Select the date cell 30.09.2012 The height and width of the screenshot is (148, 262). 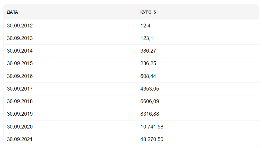(20, 26)
